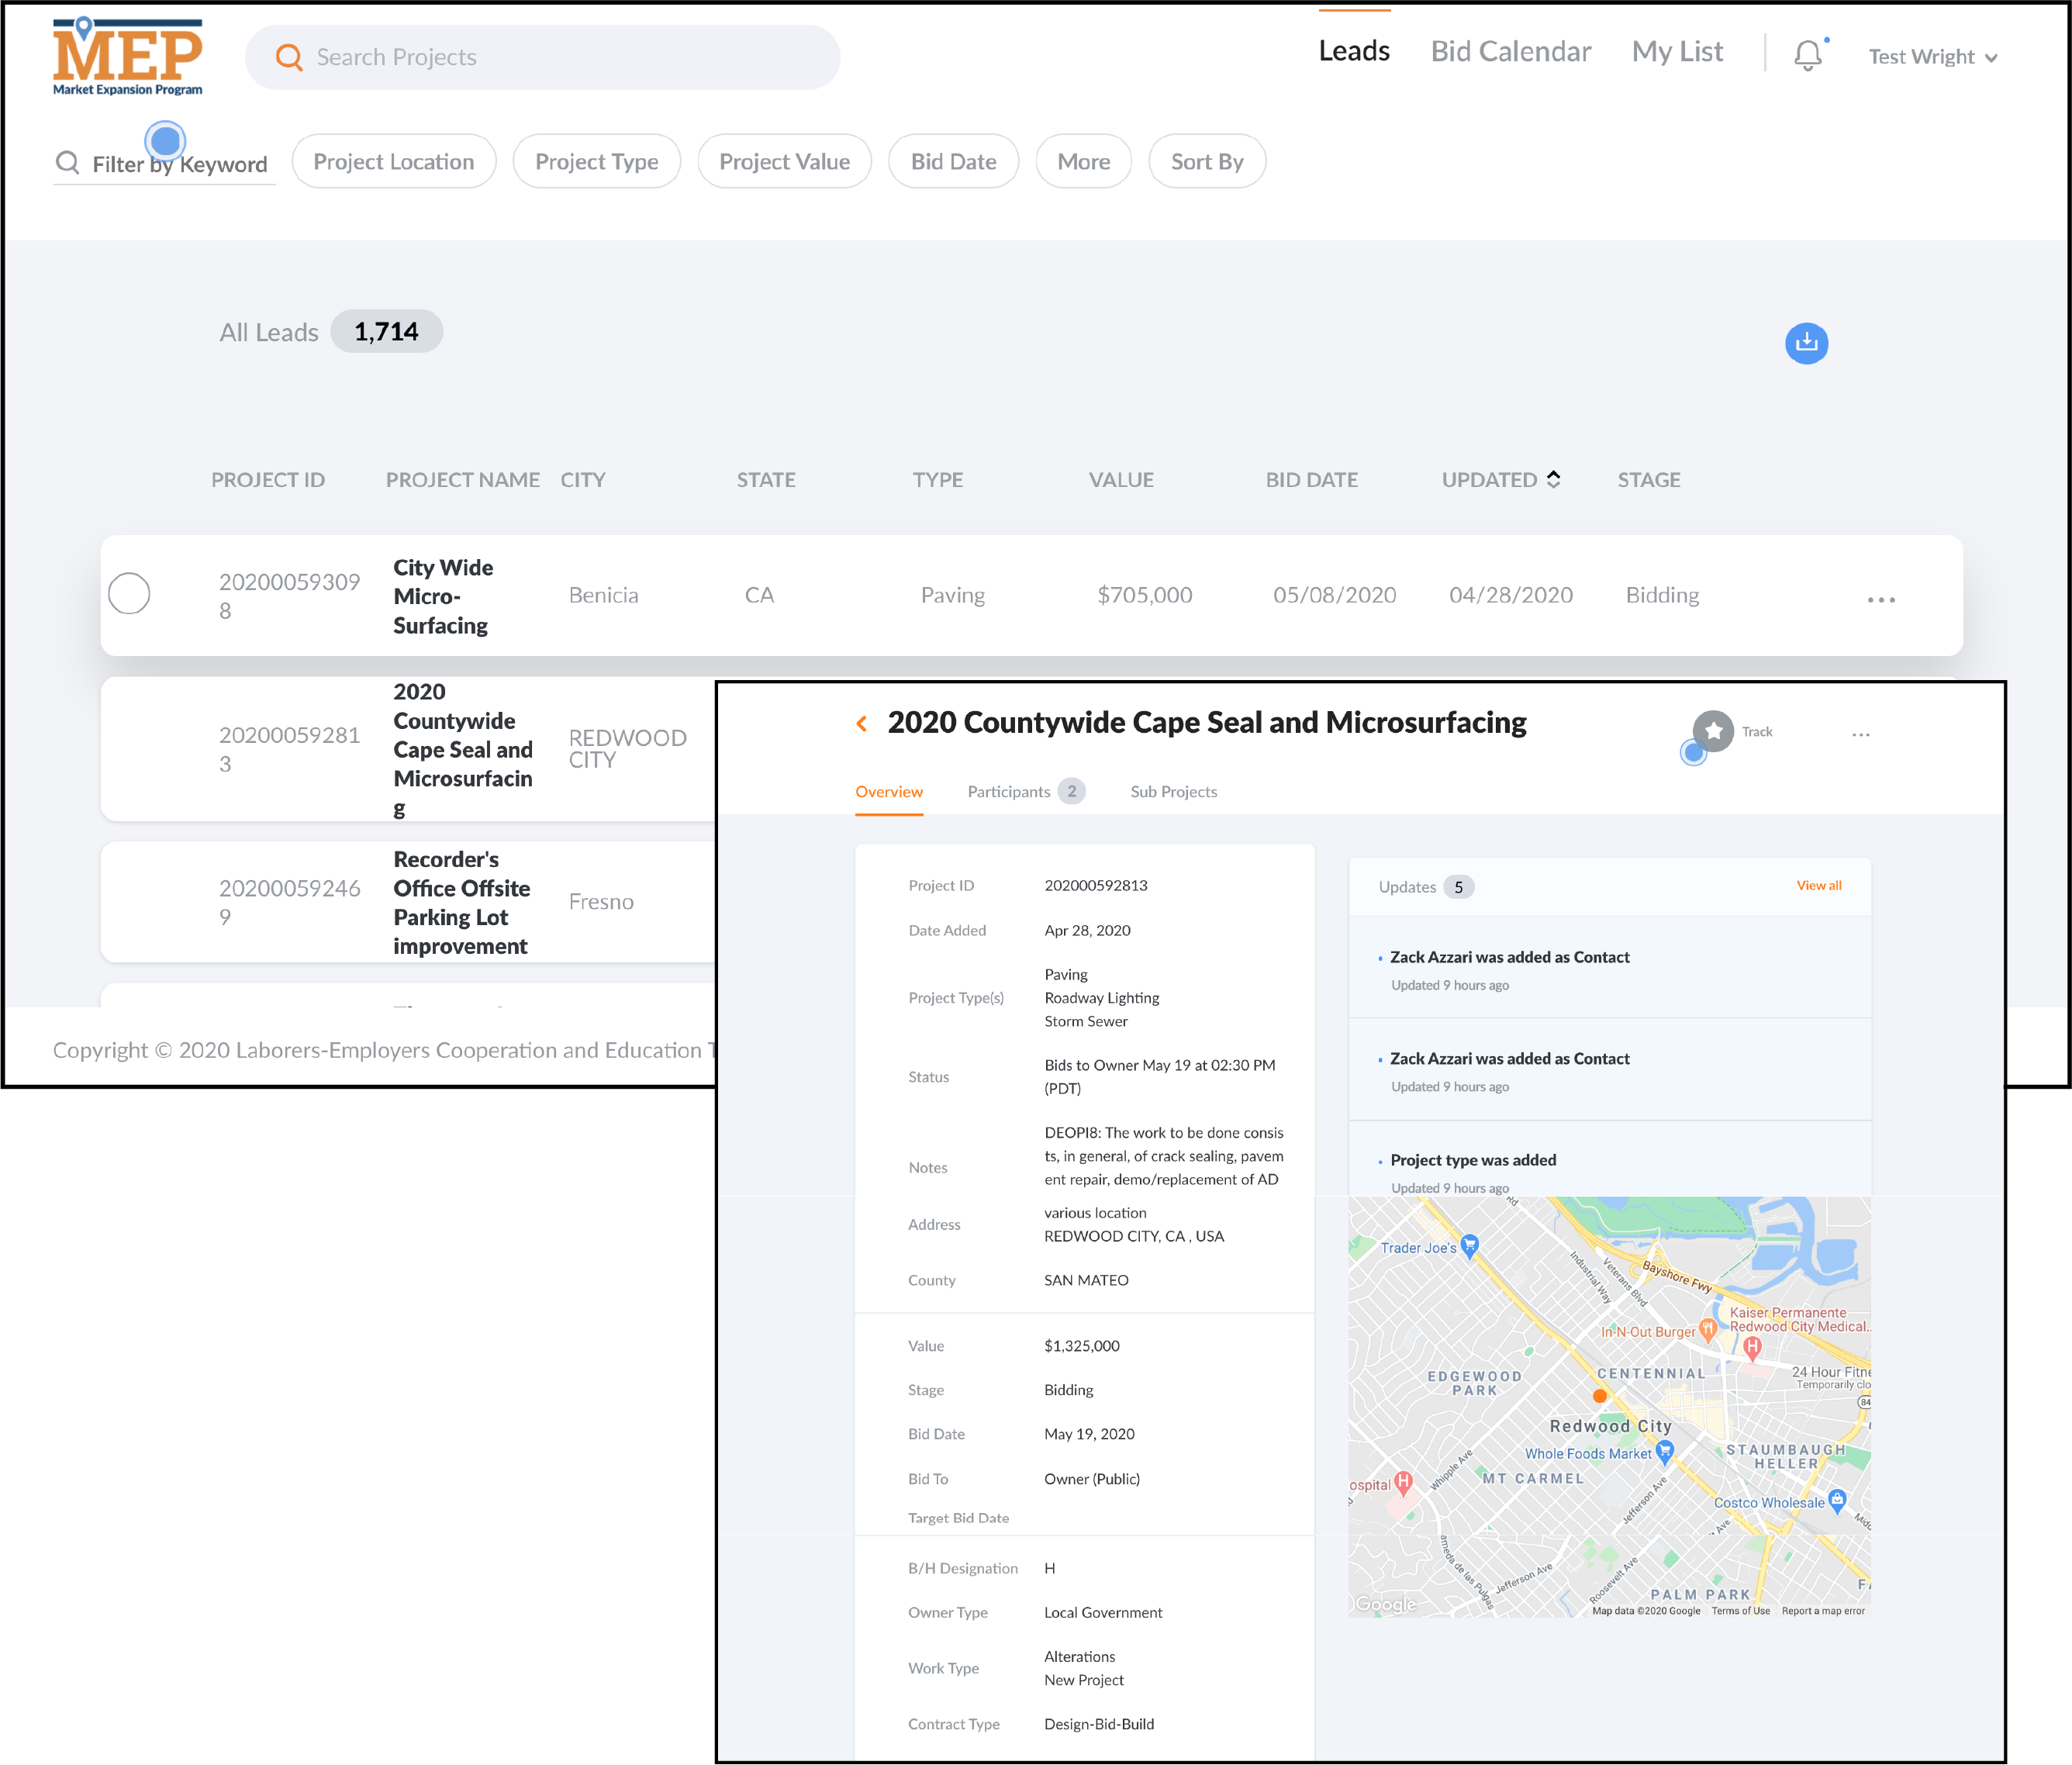Open three-dot menu for City Wide Micro-Surfacing row
Viewport: 2072px width, 1765px height.
tap(1881, 599)
